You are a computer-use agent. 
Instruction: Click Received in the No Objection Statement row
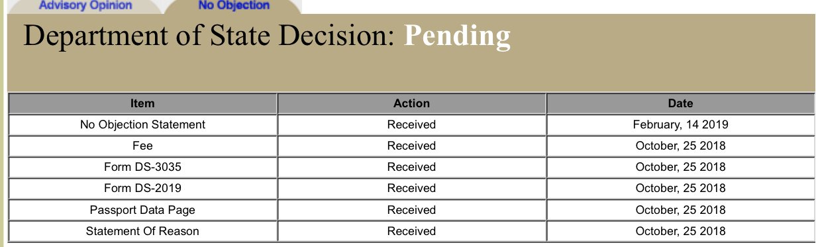point(411,124)
